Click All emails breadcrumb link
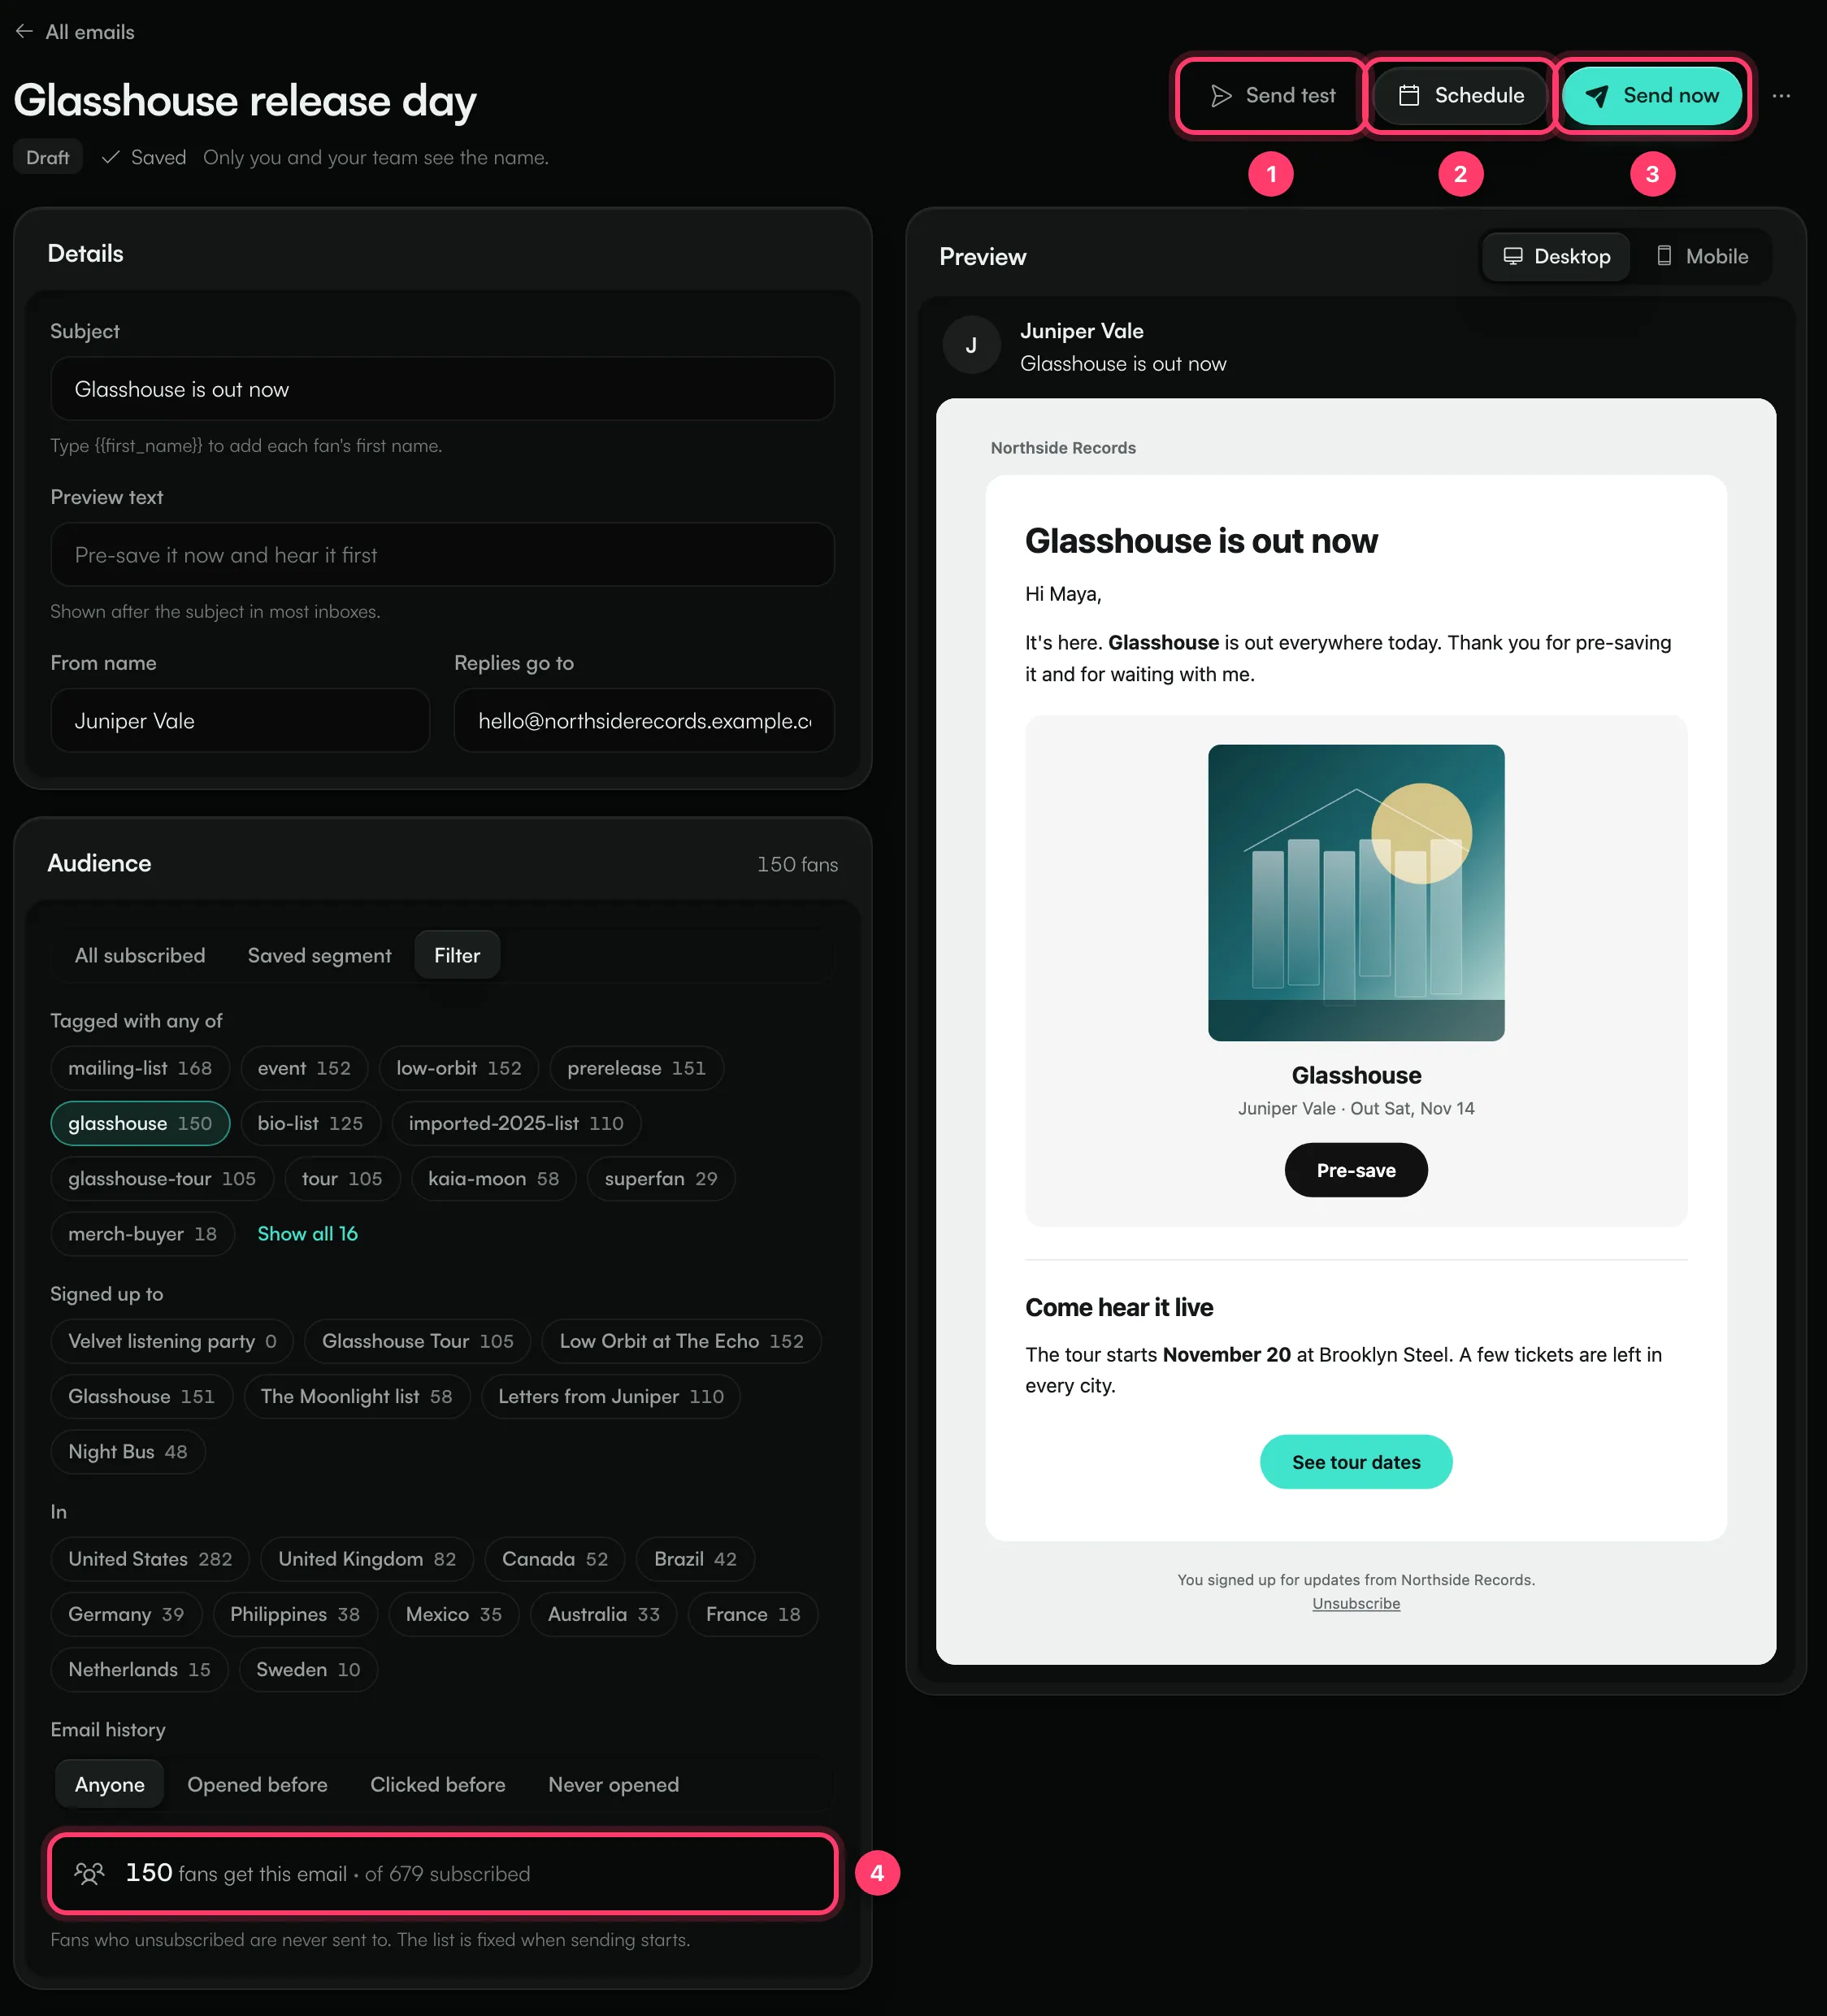The width and height of the screenshot is (1827, 2016). (x=90, y=32)
